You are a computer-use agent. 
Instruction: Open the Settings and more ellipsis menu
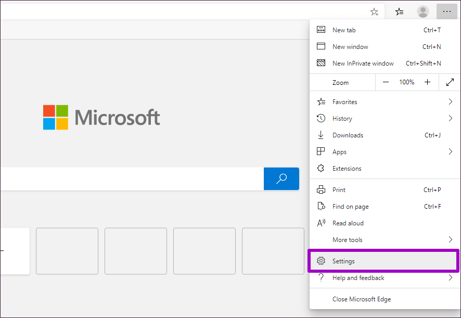(446, 11)
